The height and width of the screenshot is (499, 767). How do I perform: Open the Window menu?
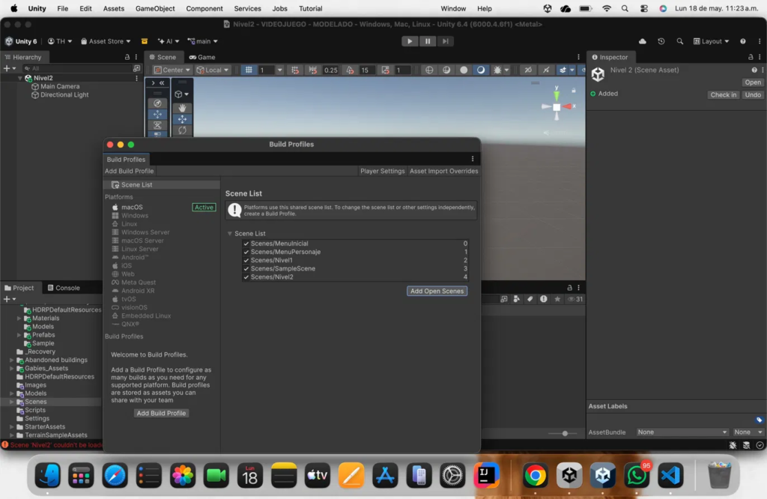[x=453, y=8]
